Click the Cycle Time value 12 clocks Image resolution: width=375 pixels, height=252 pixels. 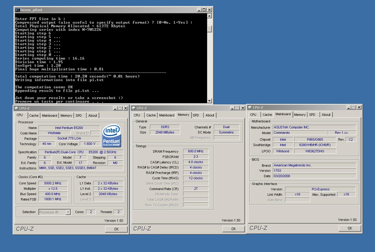click(x=196, y=178)
